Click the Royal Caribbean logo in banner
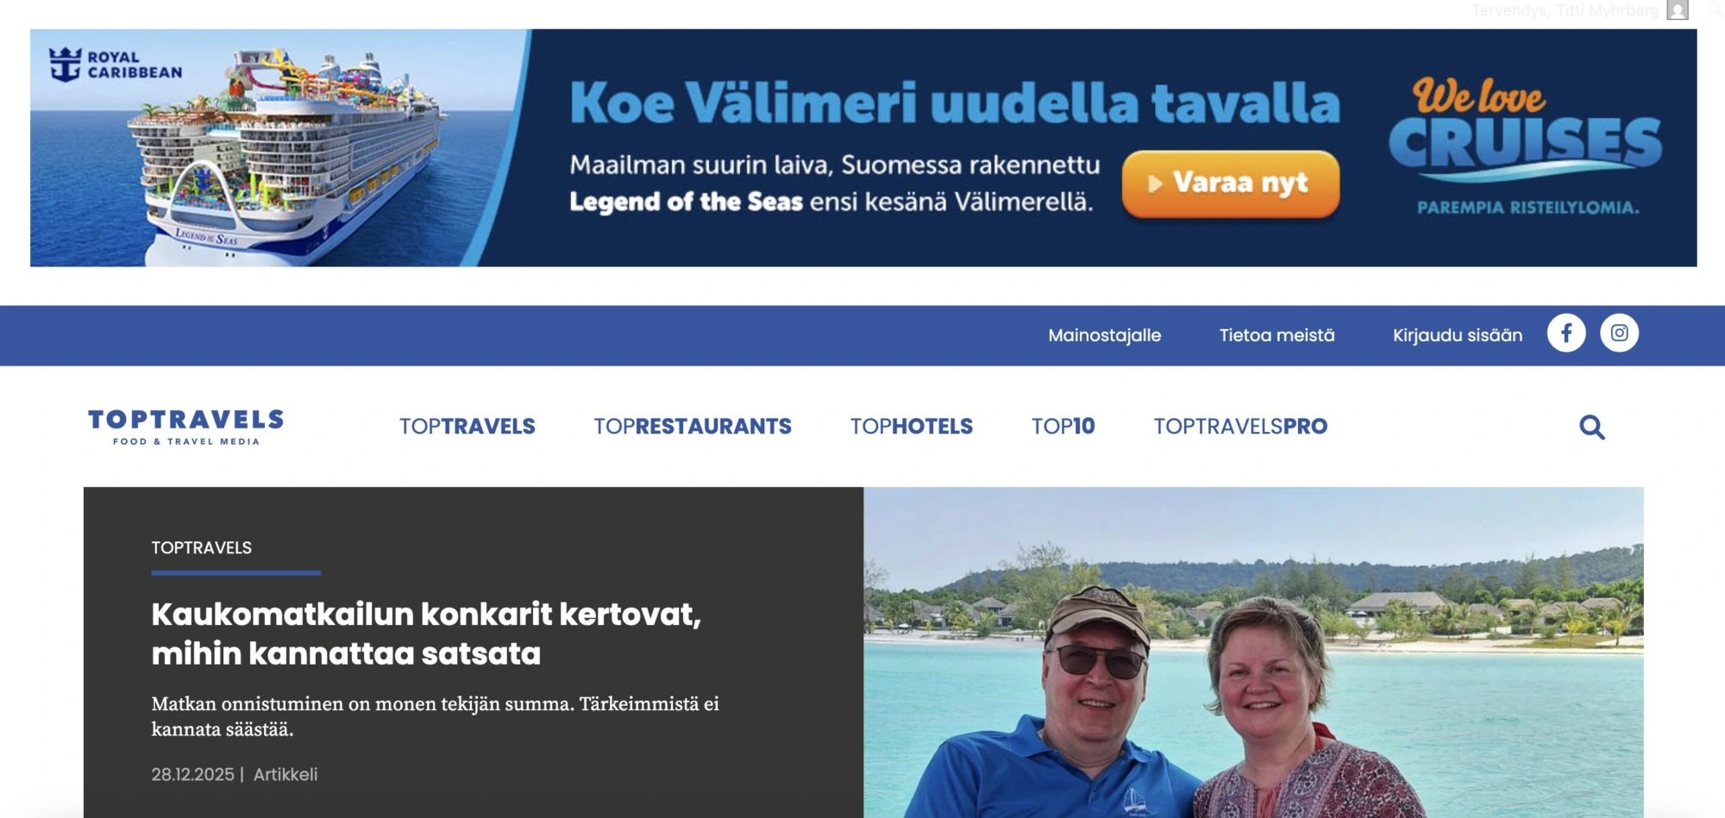This screenshot has height=818, width=1725. [116, 65]
